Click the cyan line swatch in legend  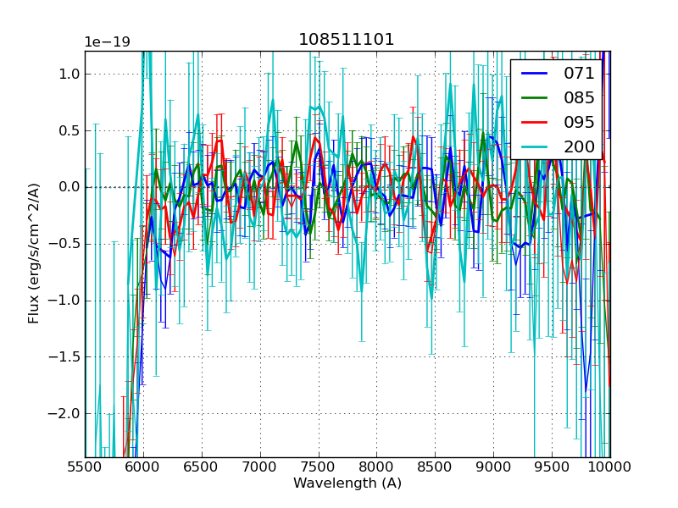coord(534,146)
